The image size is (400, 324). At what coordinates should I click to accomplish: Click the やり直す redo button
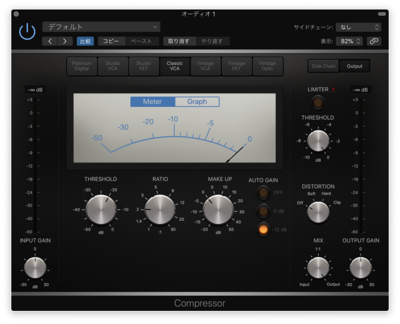(213, 42)
